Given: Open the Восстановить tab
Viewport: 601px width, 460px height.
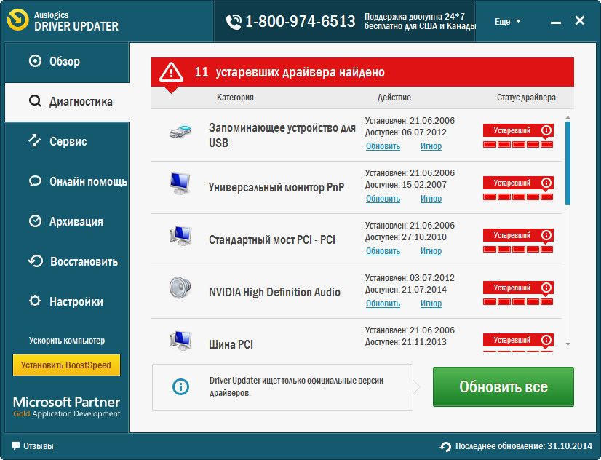Looking at the screenshot, I should (x=67, y=262).
